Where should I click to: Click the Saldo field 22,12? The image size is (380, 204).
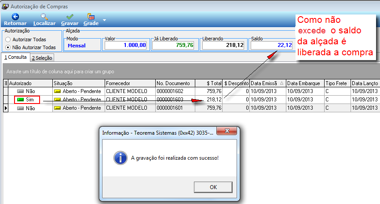tap(271, 45)
